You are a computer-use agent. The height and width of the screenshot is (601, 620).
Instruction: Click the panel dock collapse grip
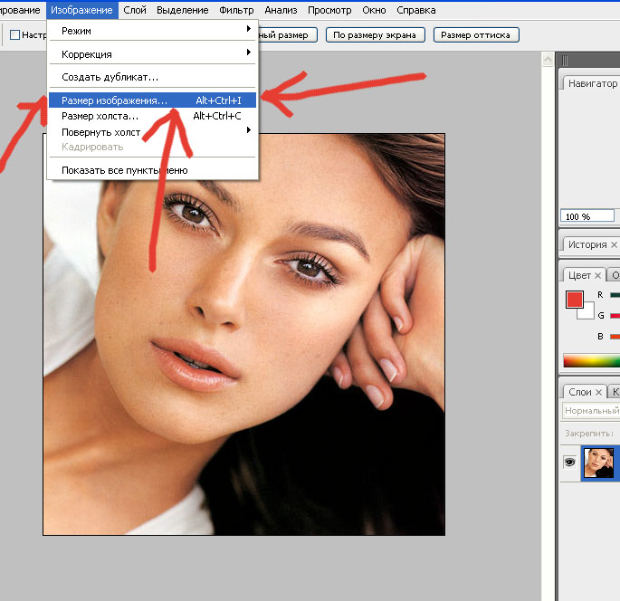pos(565,61)
